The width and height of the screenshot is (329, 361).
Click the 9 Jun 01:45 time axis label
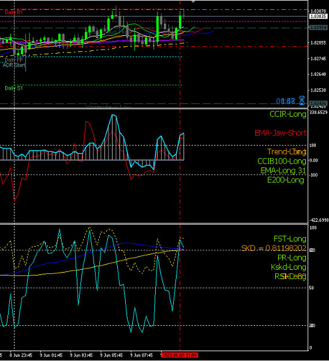coord(51,355)
